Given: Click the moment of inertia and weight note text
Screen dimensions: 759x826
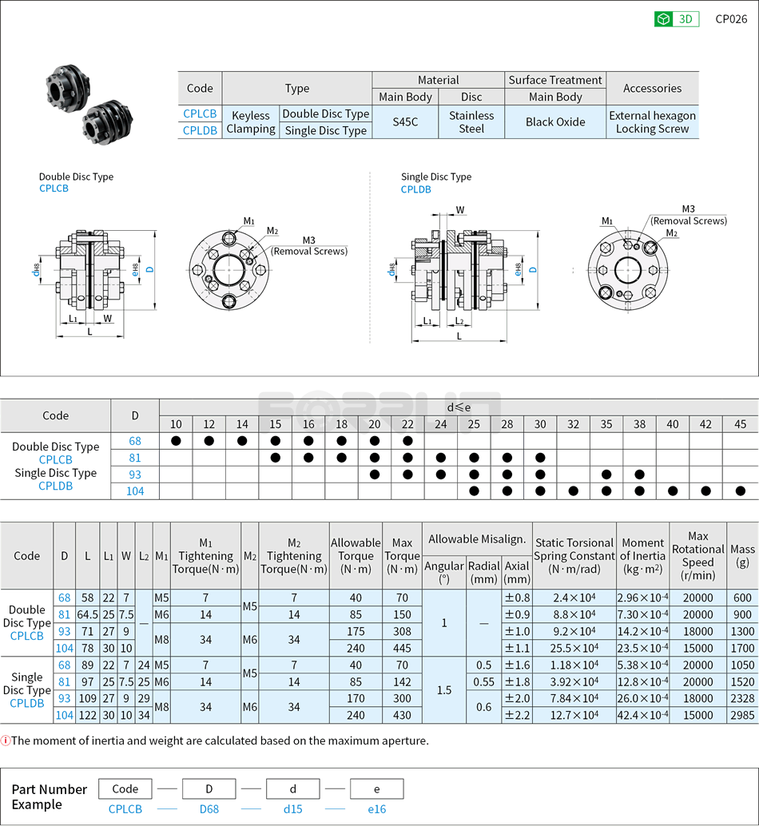Looking at the screenshot, I should [x=221, y=741].
